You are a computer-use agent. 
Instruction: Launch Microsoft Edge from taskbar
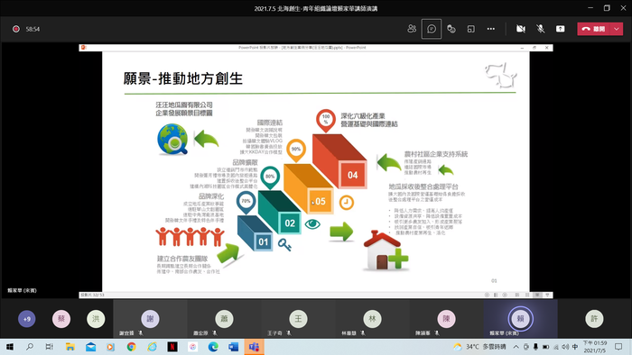point(213,347)
